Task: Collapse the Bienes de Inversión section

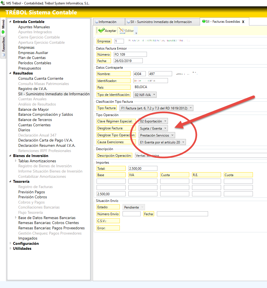Action: pyautogui.click(x=10, y=156)
